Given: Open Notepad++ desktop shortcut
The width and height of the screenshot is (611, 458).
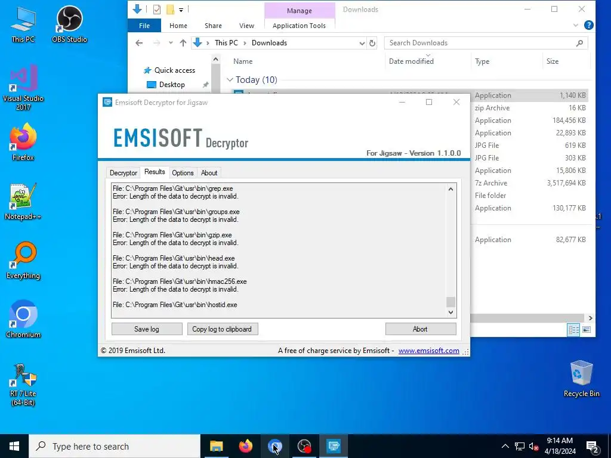Looking at the screenshot, I should 23,202.
